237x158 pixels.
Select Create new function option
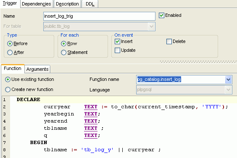(x=8, y=89)
